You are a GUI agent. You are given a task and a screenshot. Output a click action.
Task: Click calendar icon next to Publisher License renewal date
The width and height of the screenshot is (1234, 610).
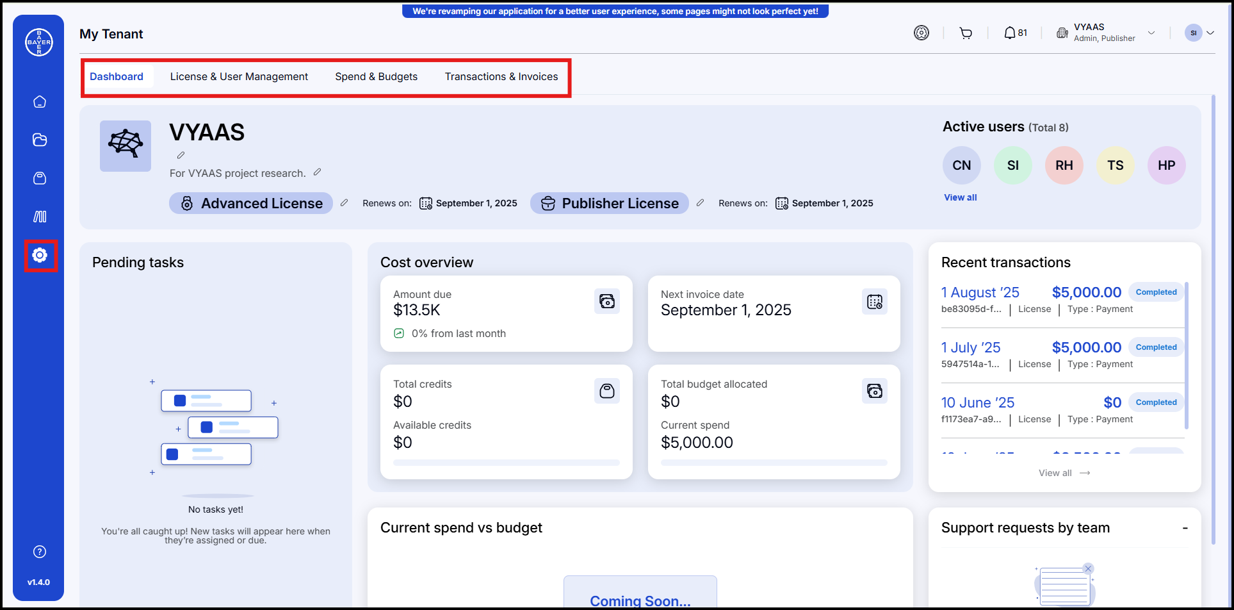coord(782,203)
